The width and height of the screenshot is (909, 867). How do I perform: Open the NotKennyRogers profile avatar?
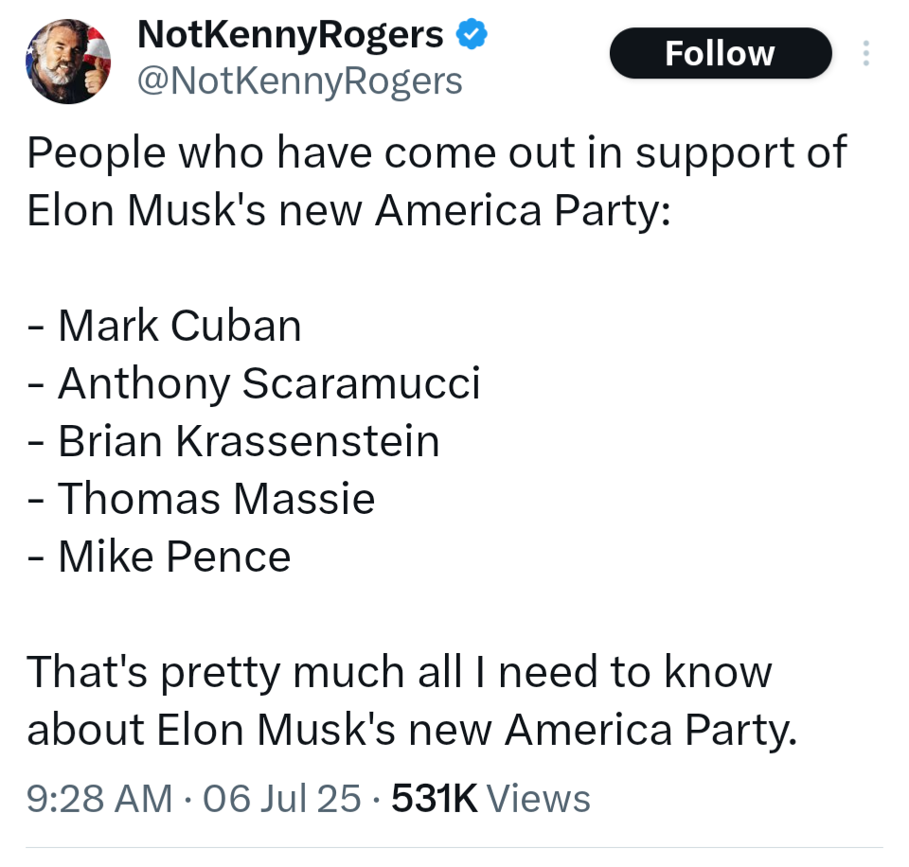[68, 62]
